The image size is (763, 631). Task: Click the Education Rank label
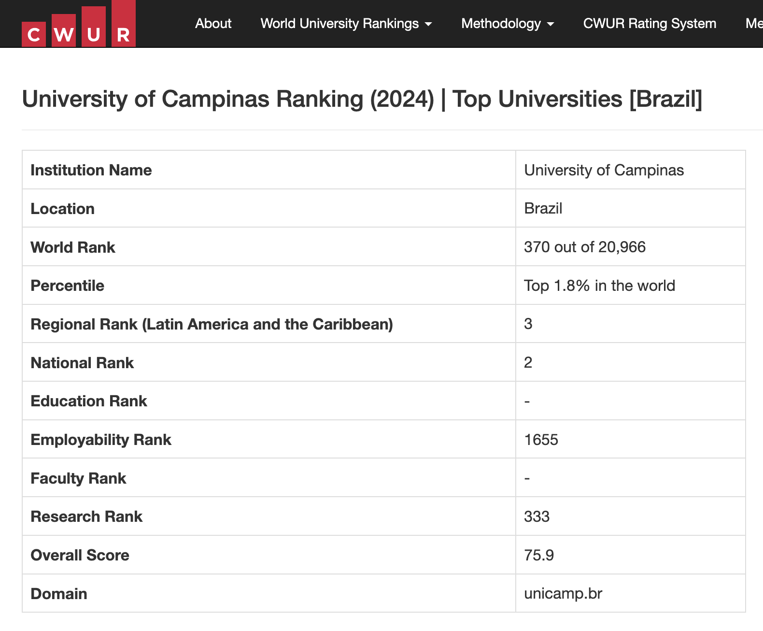click(x=89, y=401)
